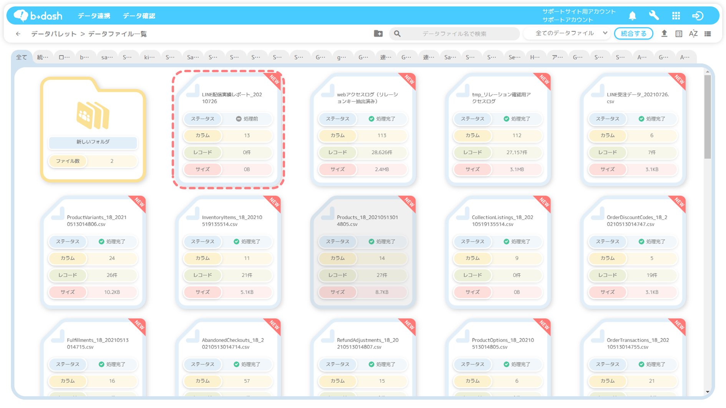Click the vertical scrollbar thumb
This screenshot has width=726, height=408.
click(x=708, y=117)
